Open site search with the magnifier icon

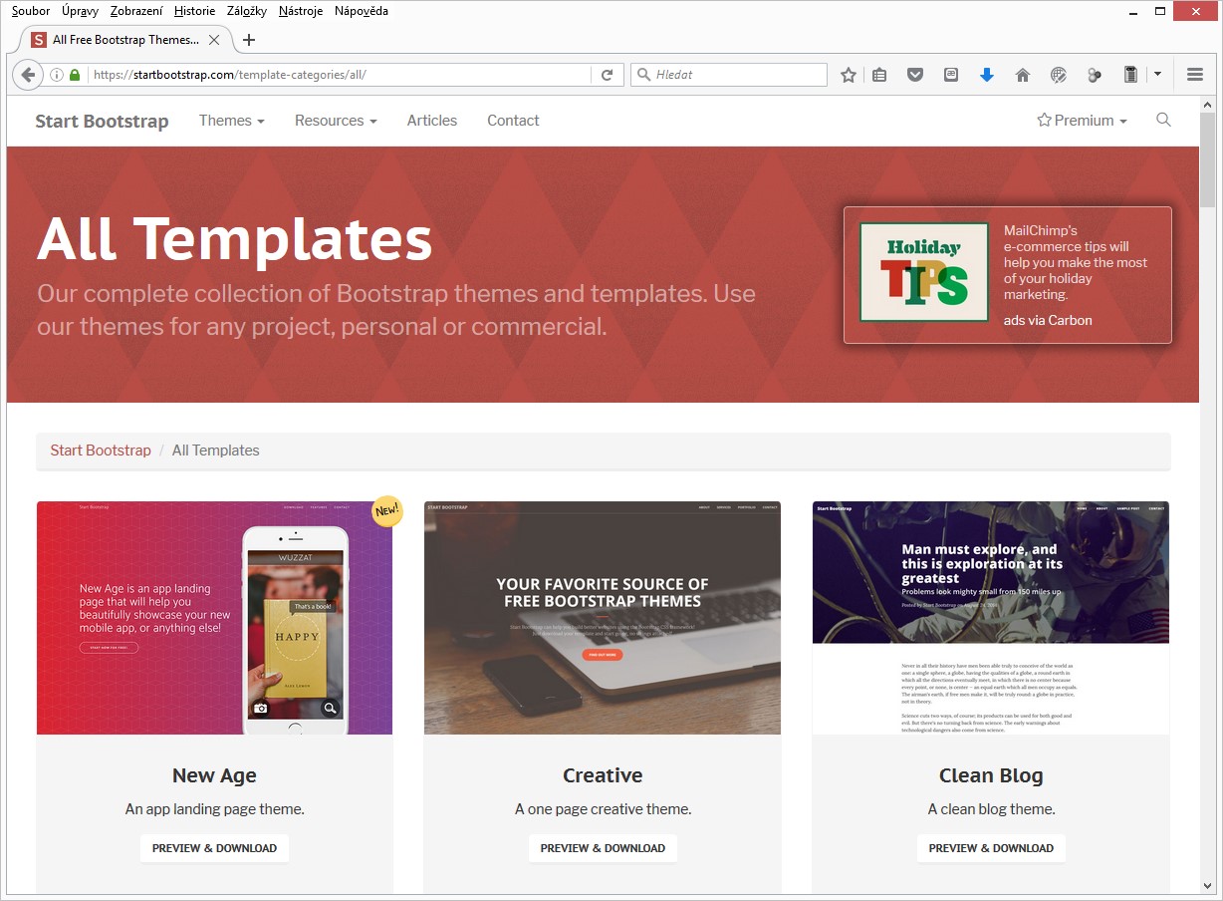tap(1163, 120)
